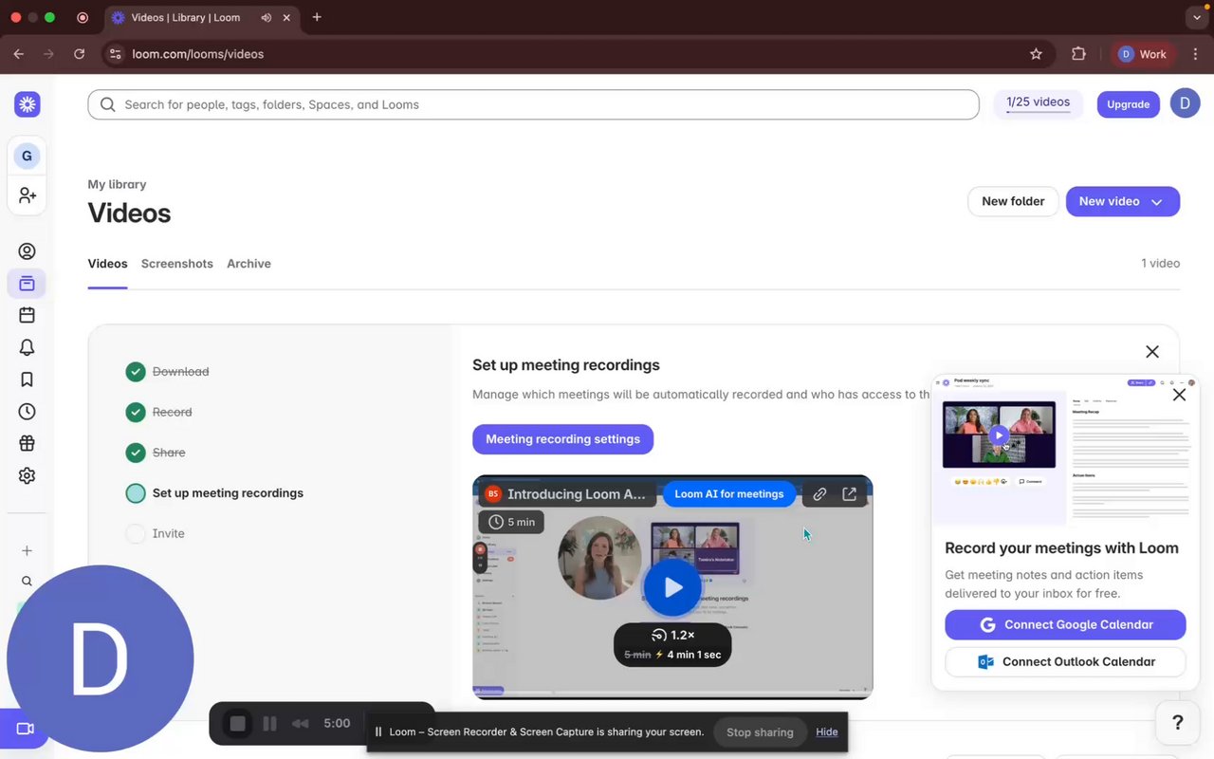
Task: Close the Videos Library Loom tab
Action: click(286, 17)
